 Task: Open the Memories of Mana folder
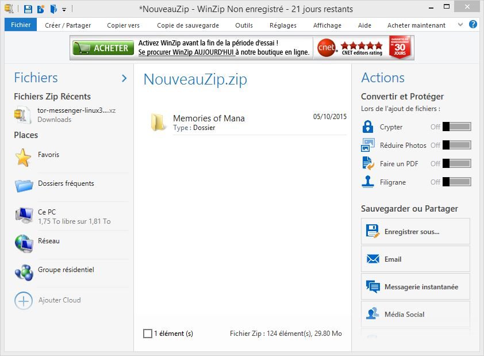coord(159,122)
